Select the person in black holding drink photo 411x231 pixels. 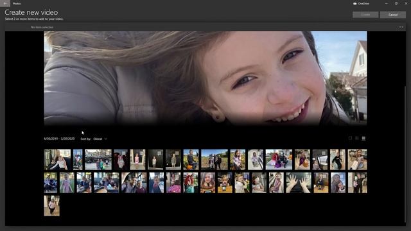(x=357, y=182)
